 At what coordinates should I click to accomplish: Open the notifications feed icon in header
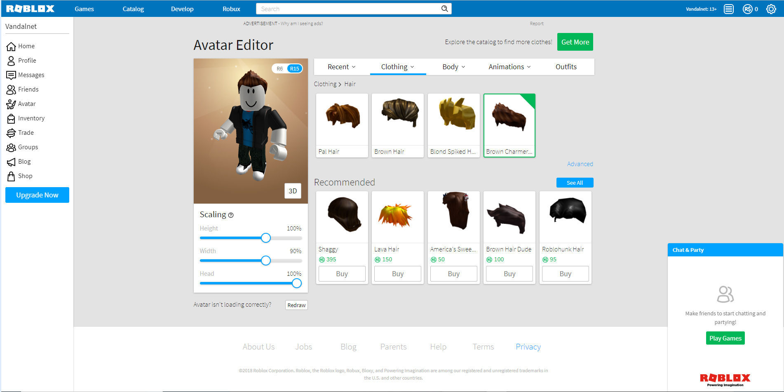click(x=728, y=9)
